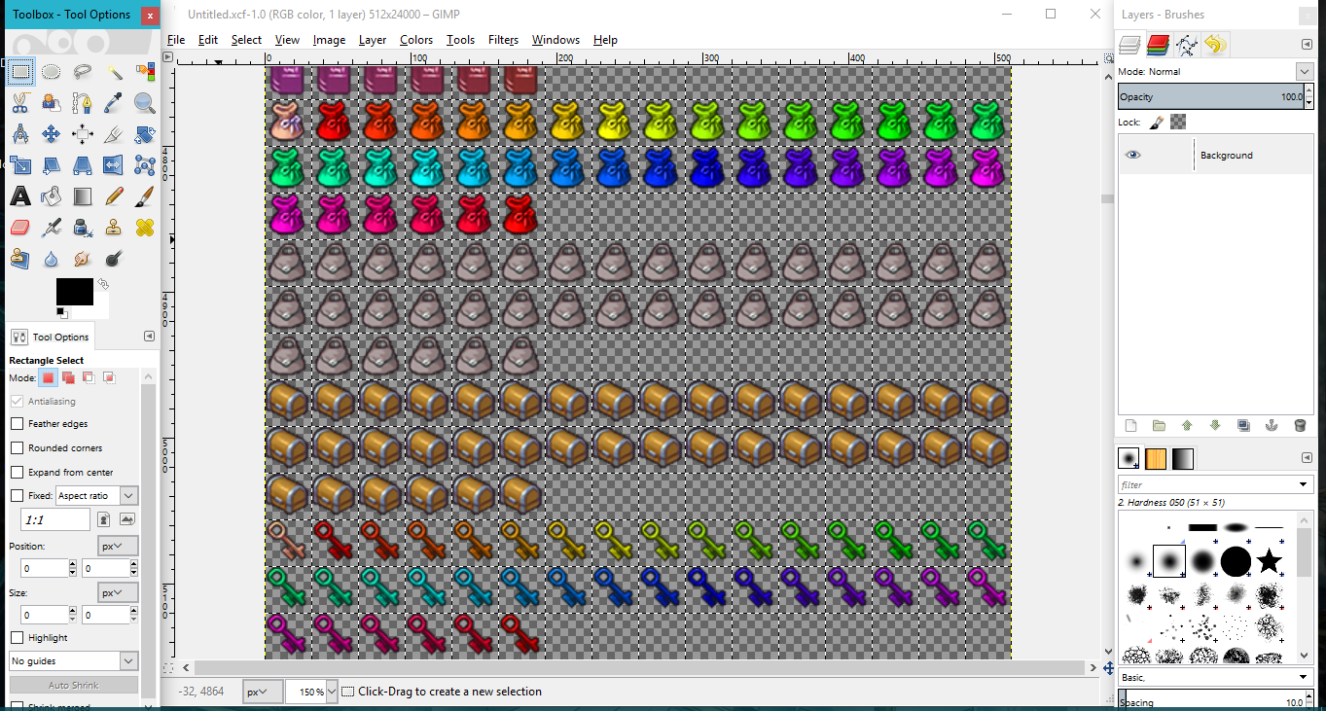
Task: Open the status bar px unit dropdown
Action: pos(262,692)
